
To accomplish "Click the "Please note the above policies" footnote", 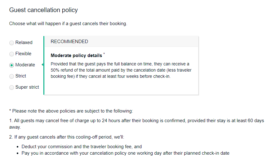I will click(x=71, y=111).
